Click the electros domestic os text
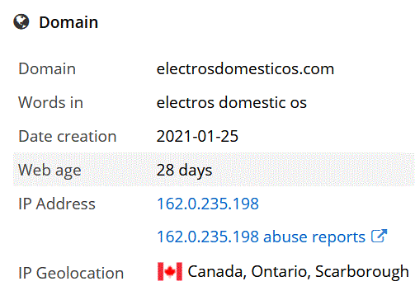Image resolution: width=415 pixels, height=300 pixels. point(232,102)
